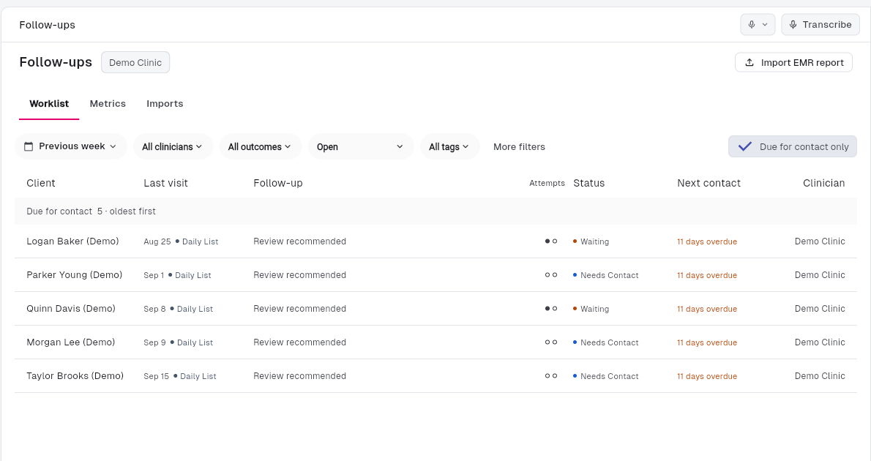Click Needs Contact status for Taylor Brooks

pos(606,377)
